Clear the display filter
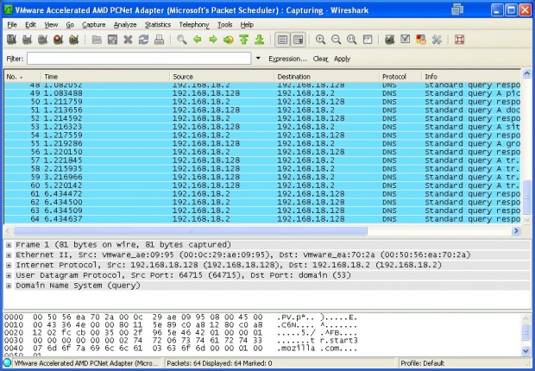 click(320, 59)
